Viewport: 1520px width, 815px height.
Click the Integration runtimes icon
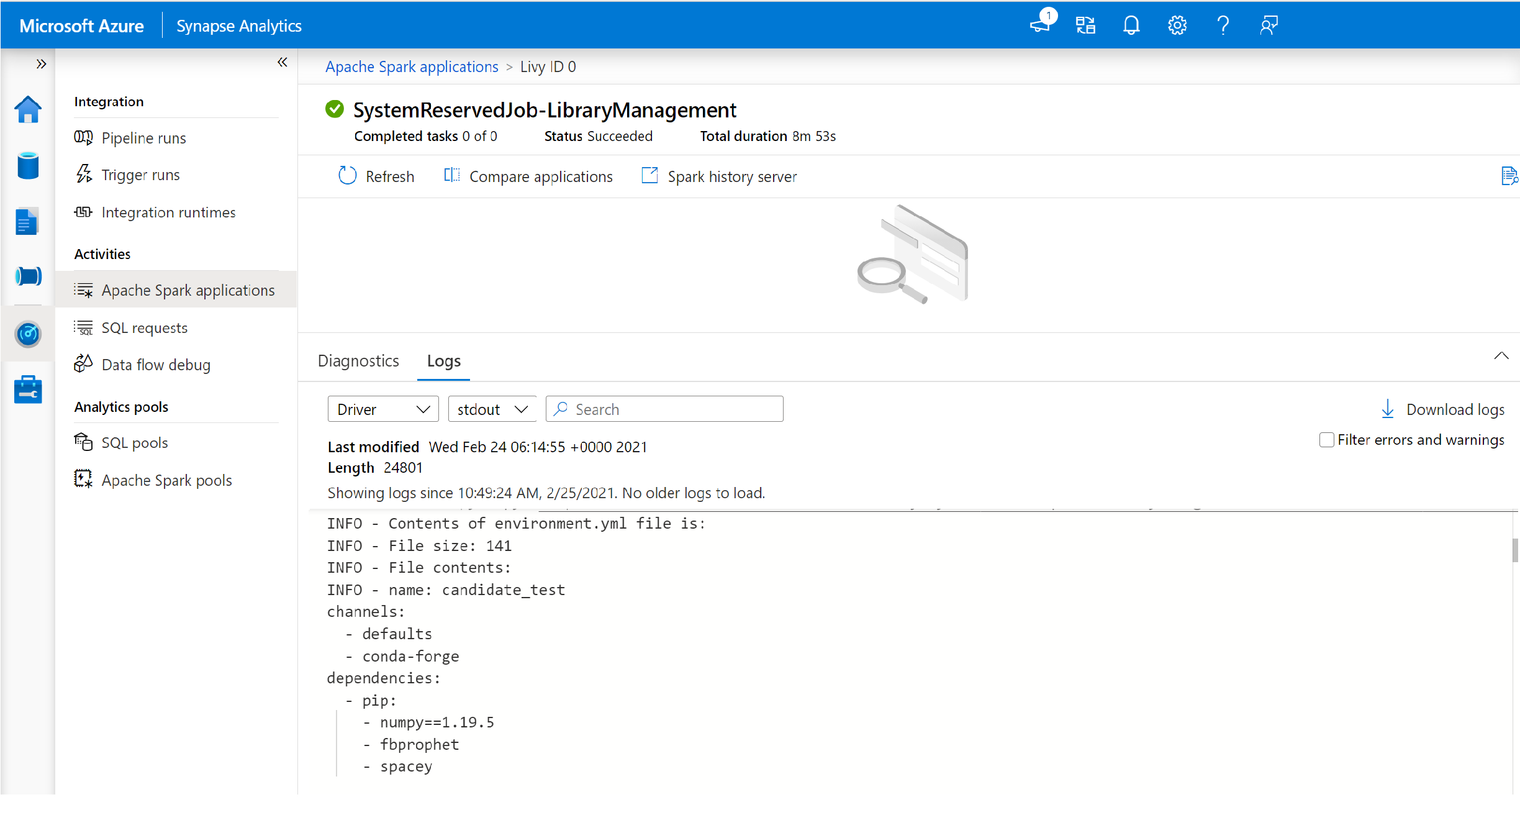[x=83, y=211]
